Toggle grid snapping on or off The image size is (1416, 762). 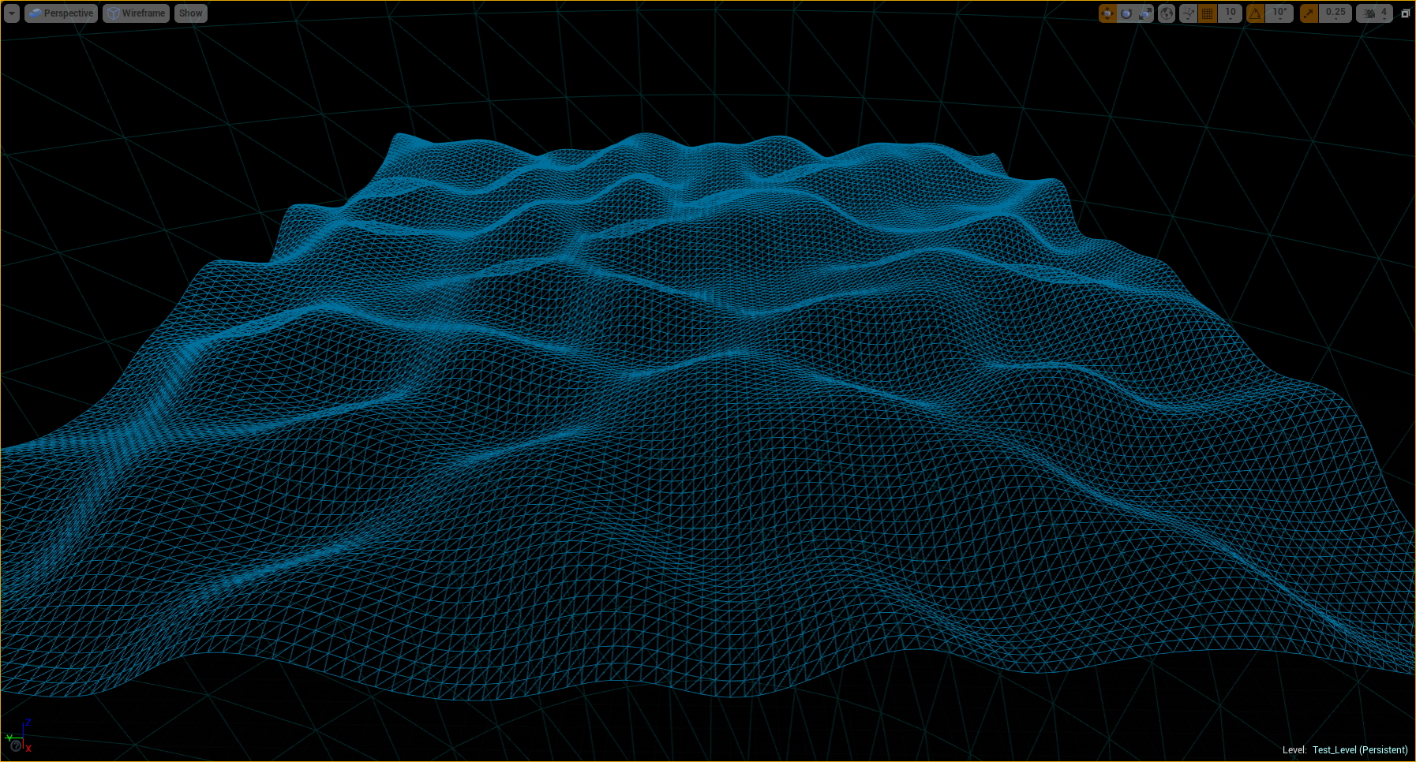pos(1207,13)
